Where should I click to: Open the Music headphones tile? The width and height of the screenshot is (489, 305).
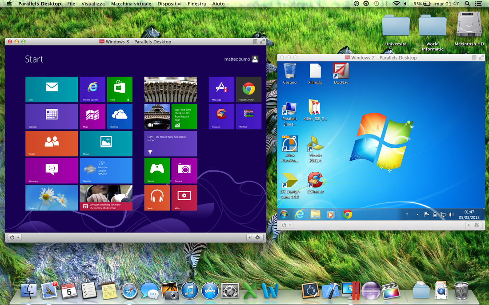coord(157,198)
